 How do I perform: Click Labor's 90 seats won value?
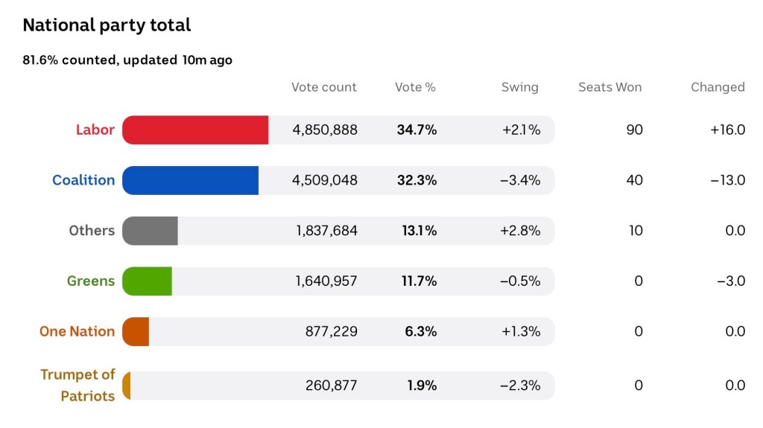[634, 130]
